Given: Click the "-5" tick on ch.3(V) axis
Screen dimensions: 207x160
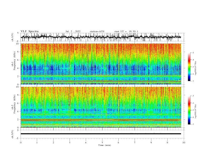Looking at the screenshot, I should pyautogui.click(x=18, y=138).
